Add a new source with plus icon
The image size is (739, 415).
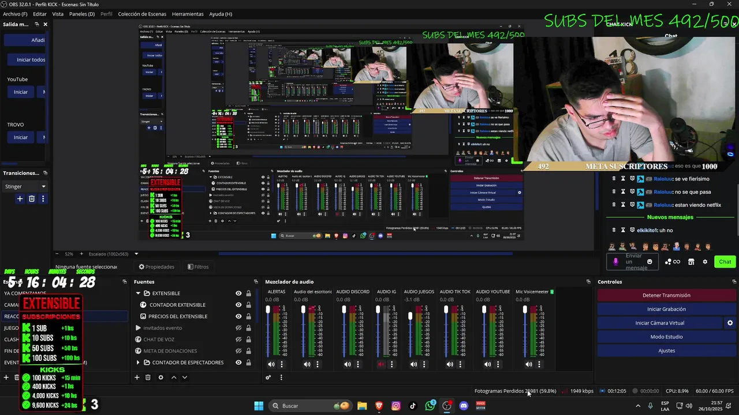(x=137, y=378)
